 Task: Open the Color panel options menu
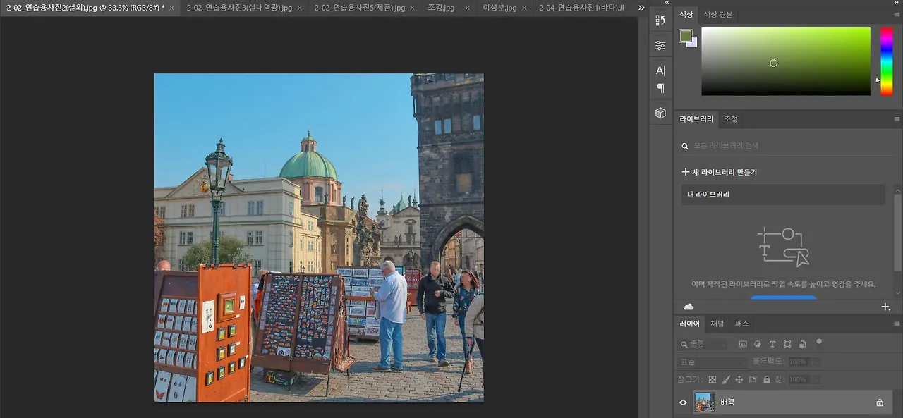(x=897, y=14)
